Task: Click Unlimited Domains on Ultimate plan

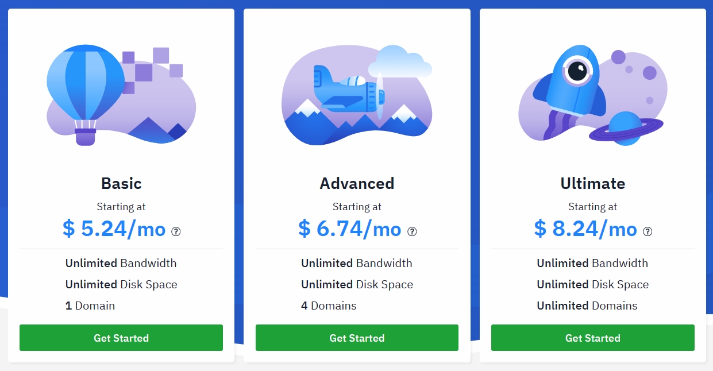Action: [587, 306]
